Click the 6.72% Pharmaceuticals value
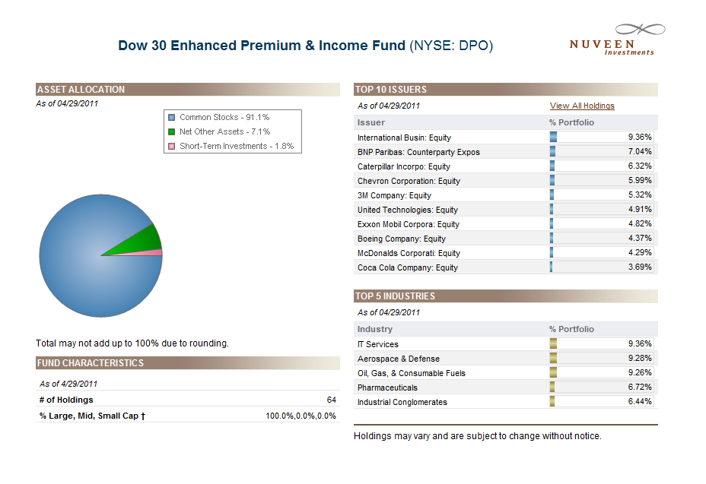706x484 pixels. pos(640,387)
